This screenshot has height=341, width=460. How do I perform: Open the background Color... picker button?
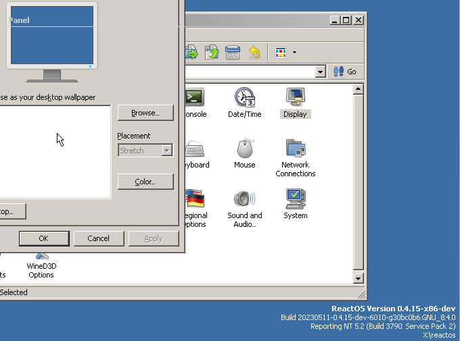point(145,182)
